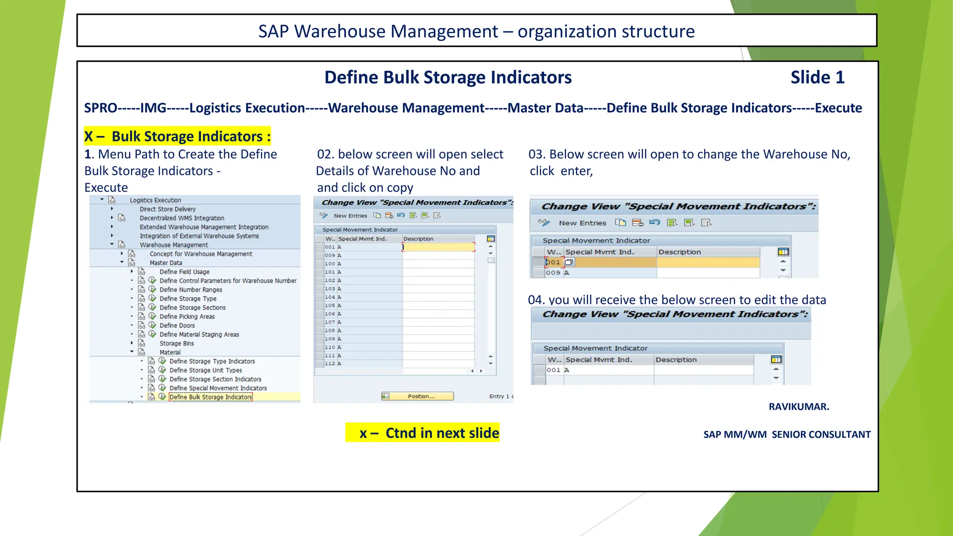Screen dimensions: 953x536
Task: Click the Select All icon in step 03 toolbar
Action: 672,223
